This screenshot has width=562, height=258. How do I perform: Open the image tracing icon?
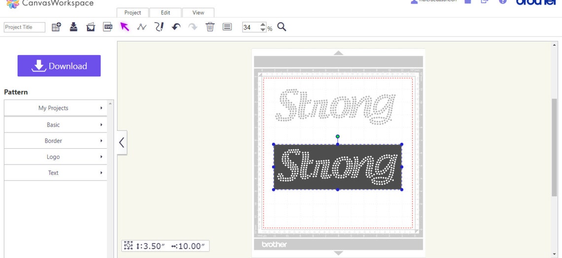coord(91,27)
